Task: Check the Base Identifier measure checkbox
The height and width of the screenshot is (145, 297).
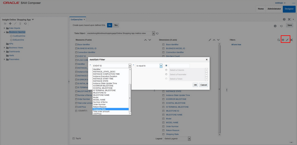Action: click(76, 45)
